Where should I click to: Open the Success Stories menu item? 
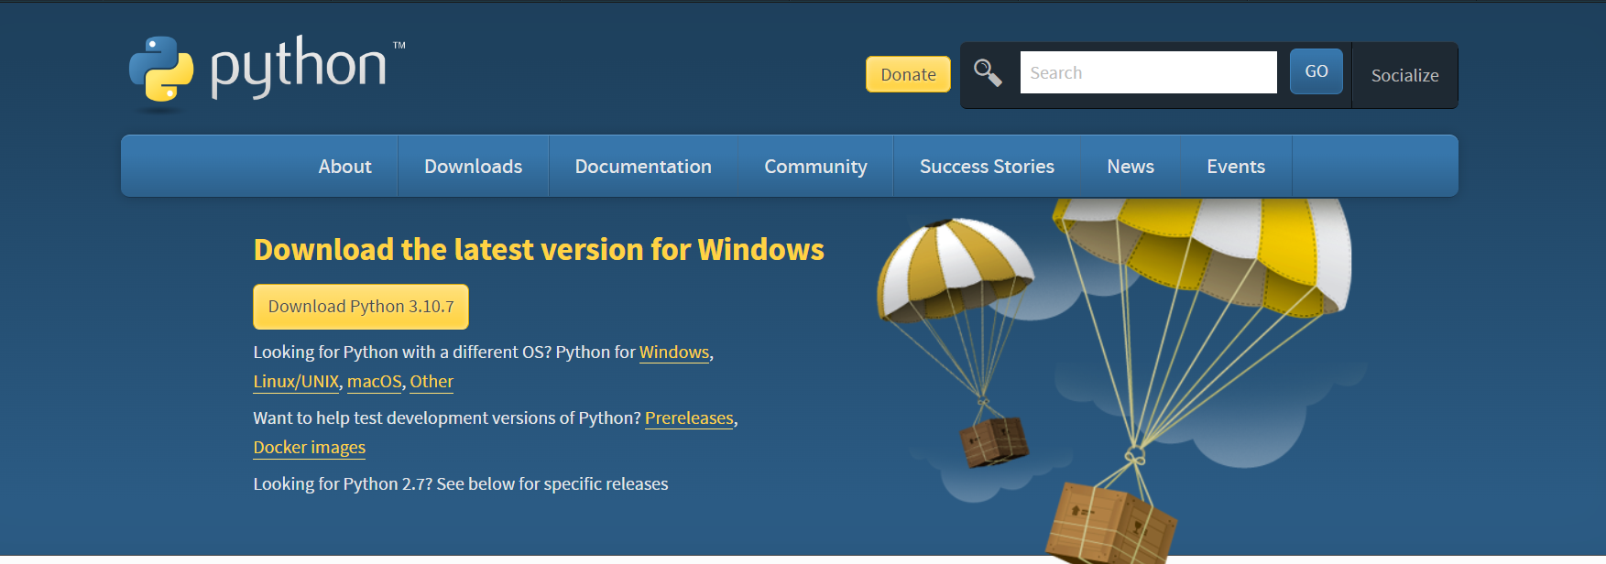pyautogui.click(x=987, y=167)
